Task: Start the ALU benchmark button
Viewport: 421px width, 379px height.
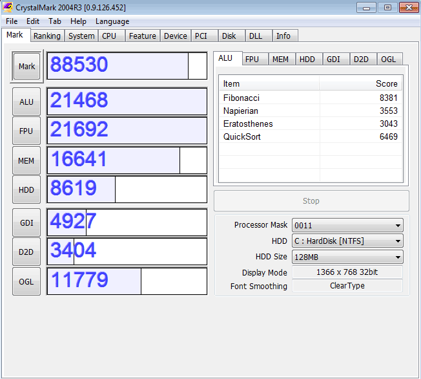Action: 26,102
